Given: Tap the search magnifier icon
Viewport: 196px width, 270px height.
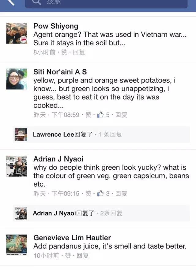Looking at the screenshot, I should pyautogui.click(x=36, y=2).
